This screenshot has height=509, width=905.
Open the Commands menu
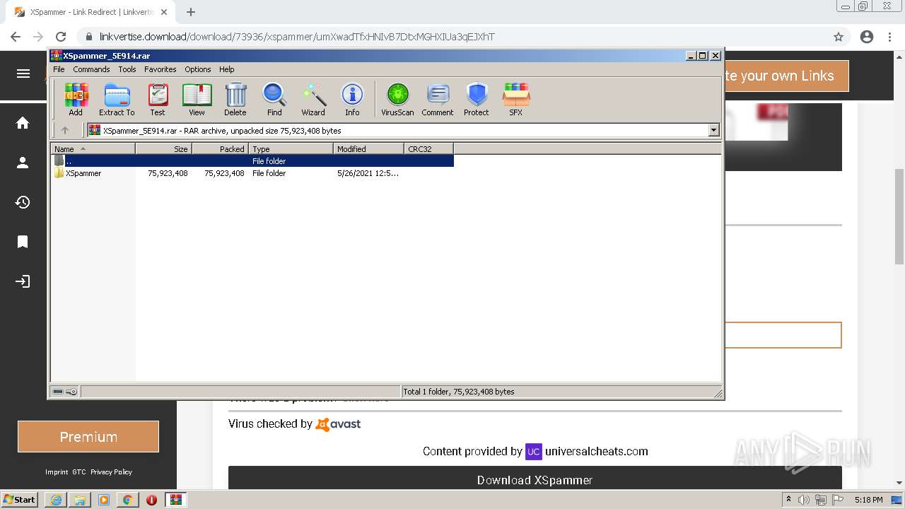click(x=91, y=69)
